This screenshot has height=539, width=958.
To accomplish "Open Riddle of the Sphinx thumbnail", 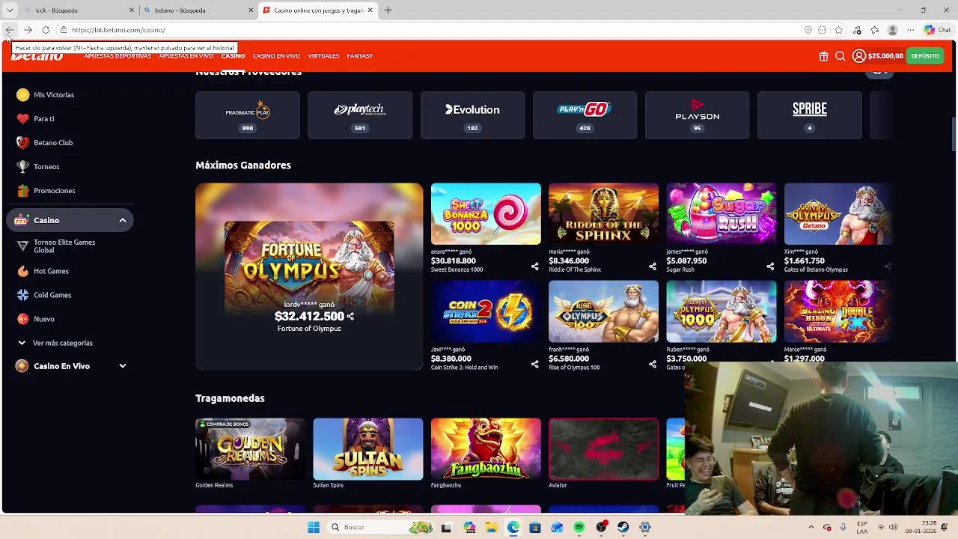I will point(603,214).
